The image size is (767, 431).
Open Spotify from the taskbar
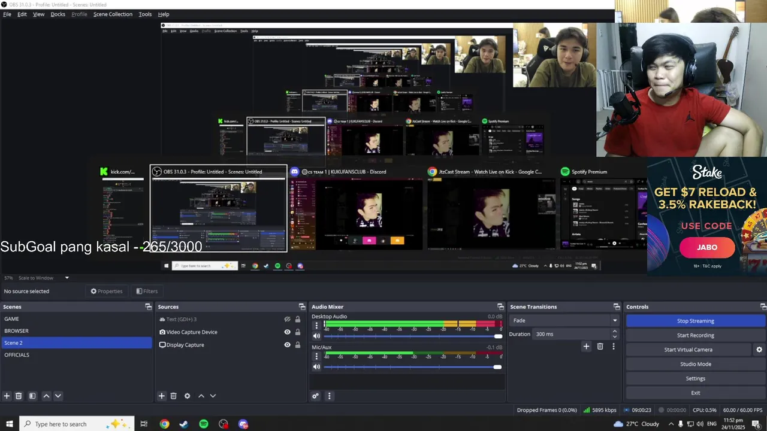pyautogui.click(x=204, y=424)
